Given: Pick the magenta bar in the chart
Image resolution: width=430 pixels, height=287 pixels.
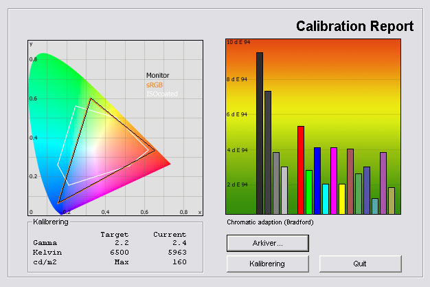Looking at the screenshot, I should pos(334,181).
